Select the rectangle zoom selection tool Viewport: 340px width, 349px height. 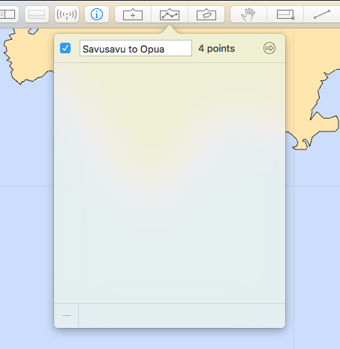[285, 14]
